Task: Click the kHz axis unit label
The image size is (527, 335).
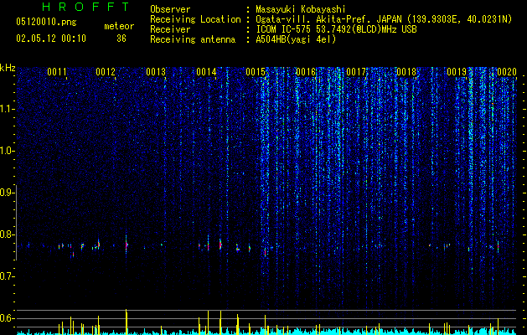Action: pos(8,68)
